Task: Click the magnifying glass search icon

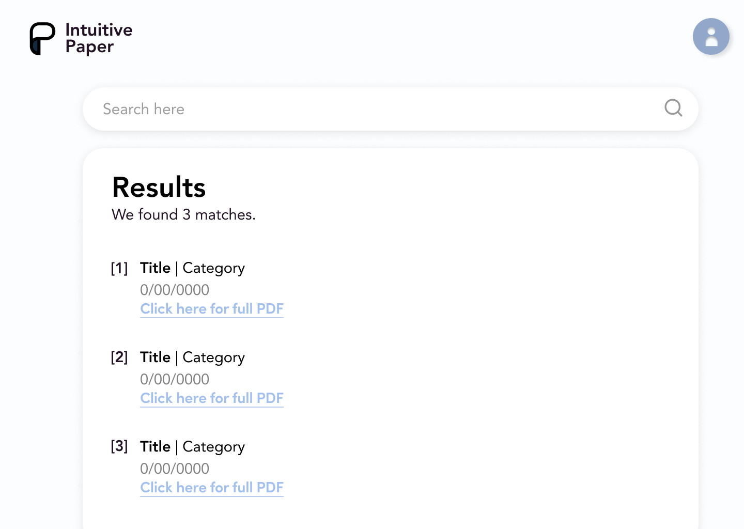Action: tap(673, 108)
